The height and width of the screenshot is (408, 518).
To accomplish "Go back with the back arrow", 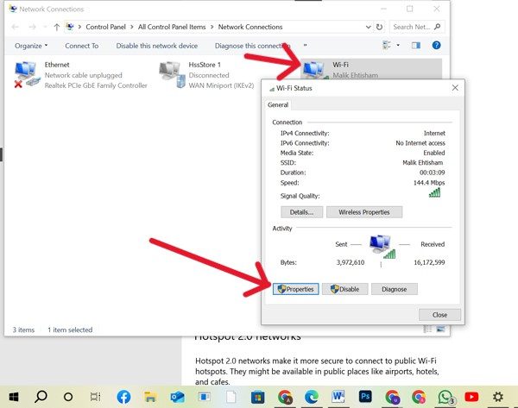I will point(16,27).
